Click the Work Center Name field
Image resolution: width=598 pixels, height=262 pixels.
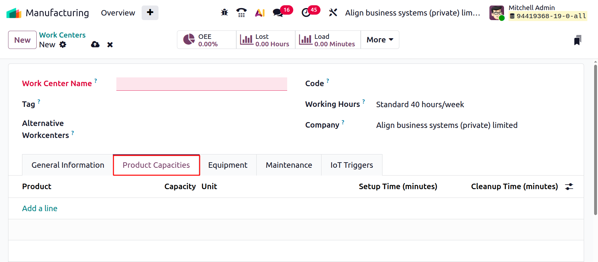pyautogui.click(x=202, y=84)
